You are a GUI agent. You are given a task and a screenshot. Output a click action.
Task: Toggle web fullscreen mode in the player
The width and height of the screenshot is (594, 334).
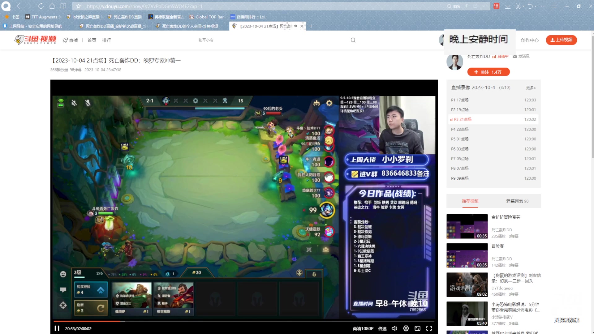point(417,328)
